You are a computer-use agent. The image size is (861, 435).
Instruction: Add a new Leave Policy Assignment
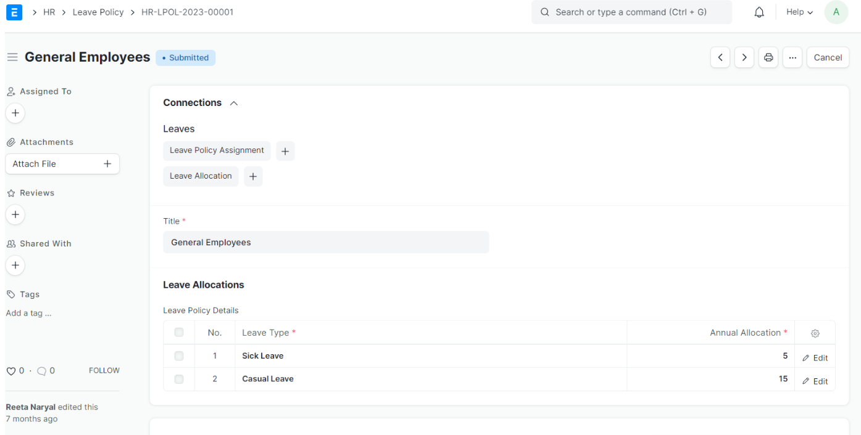[285, 151]
